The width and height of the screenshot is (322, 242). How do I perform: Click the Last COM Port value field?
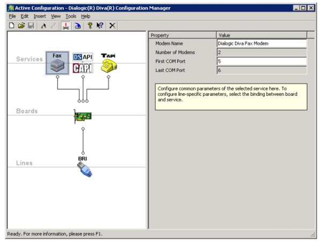tap(262, 70)
